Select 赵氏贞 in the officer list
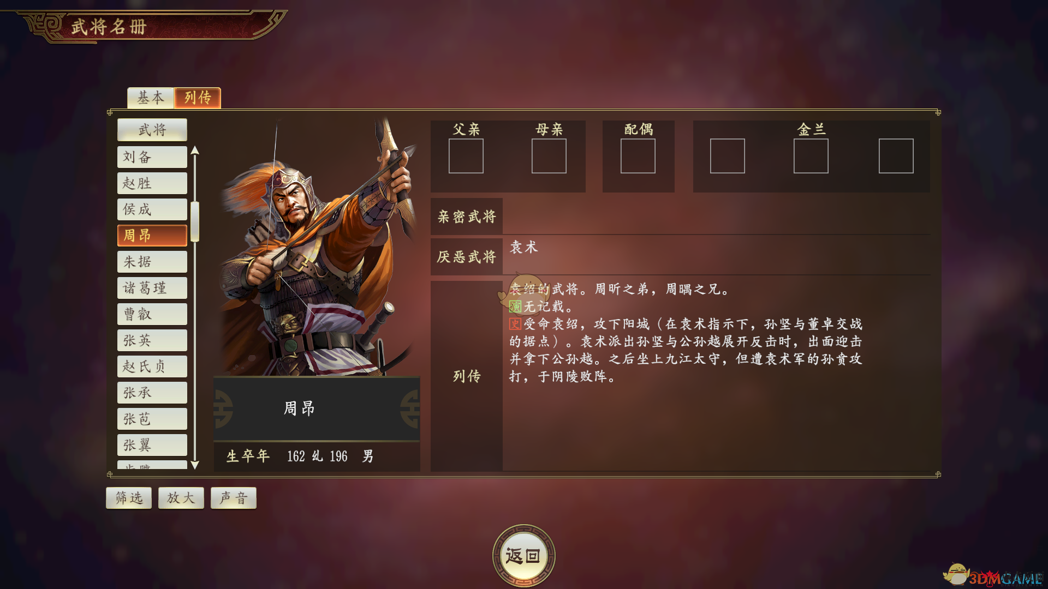This screenshot has height=589, width=1048. click(152, 366)
